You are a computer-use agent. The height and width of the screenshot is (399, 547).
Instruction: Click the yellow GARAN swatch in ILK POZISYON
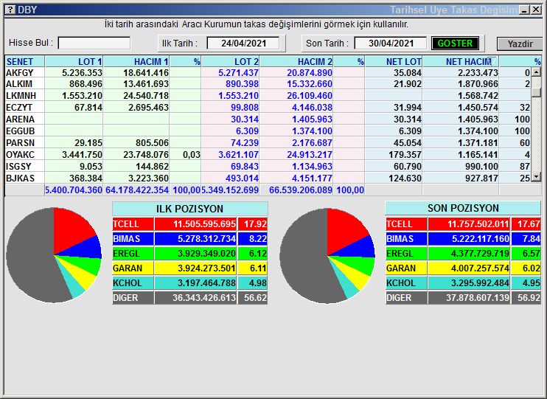[x=133, y=268]
